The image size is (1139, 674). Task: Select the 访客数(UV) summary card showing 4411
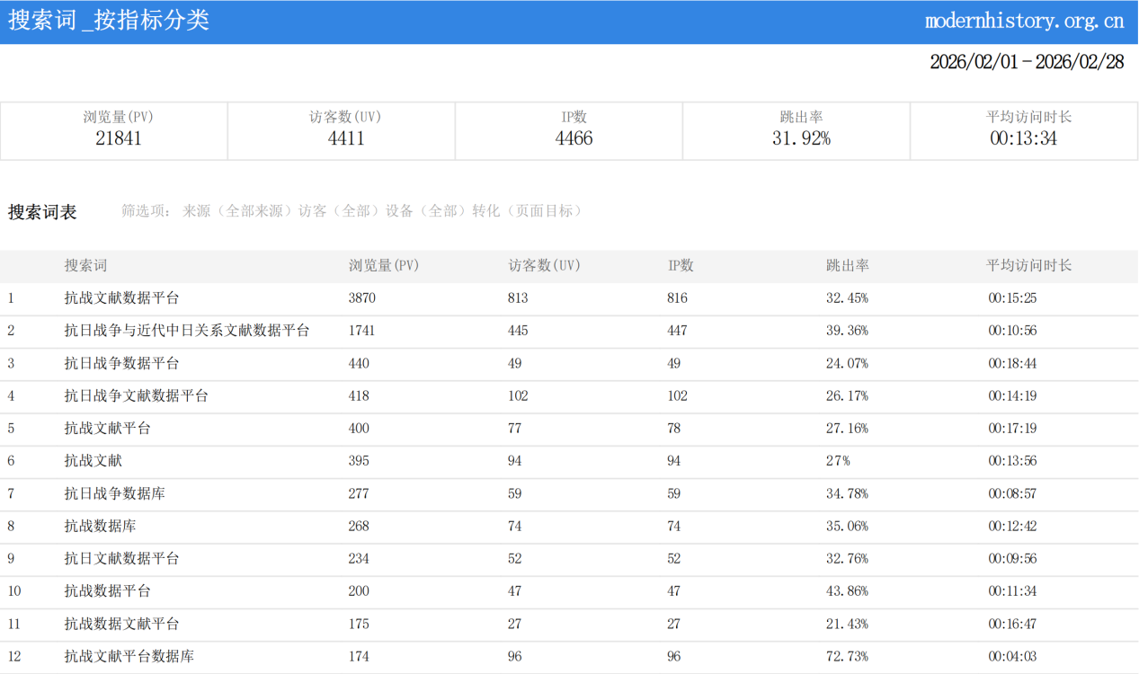(345, 130)
